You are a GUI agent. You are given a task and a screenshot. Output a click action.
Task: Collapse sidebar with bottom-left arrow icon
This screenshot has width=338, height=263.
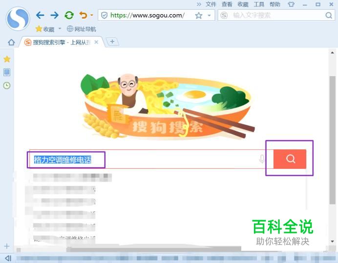tap(8, 258)
